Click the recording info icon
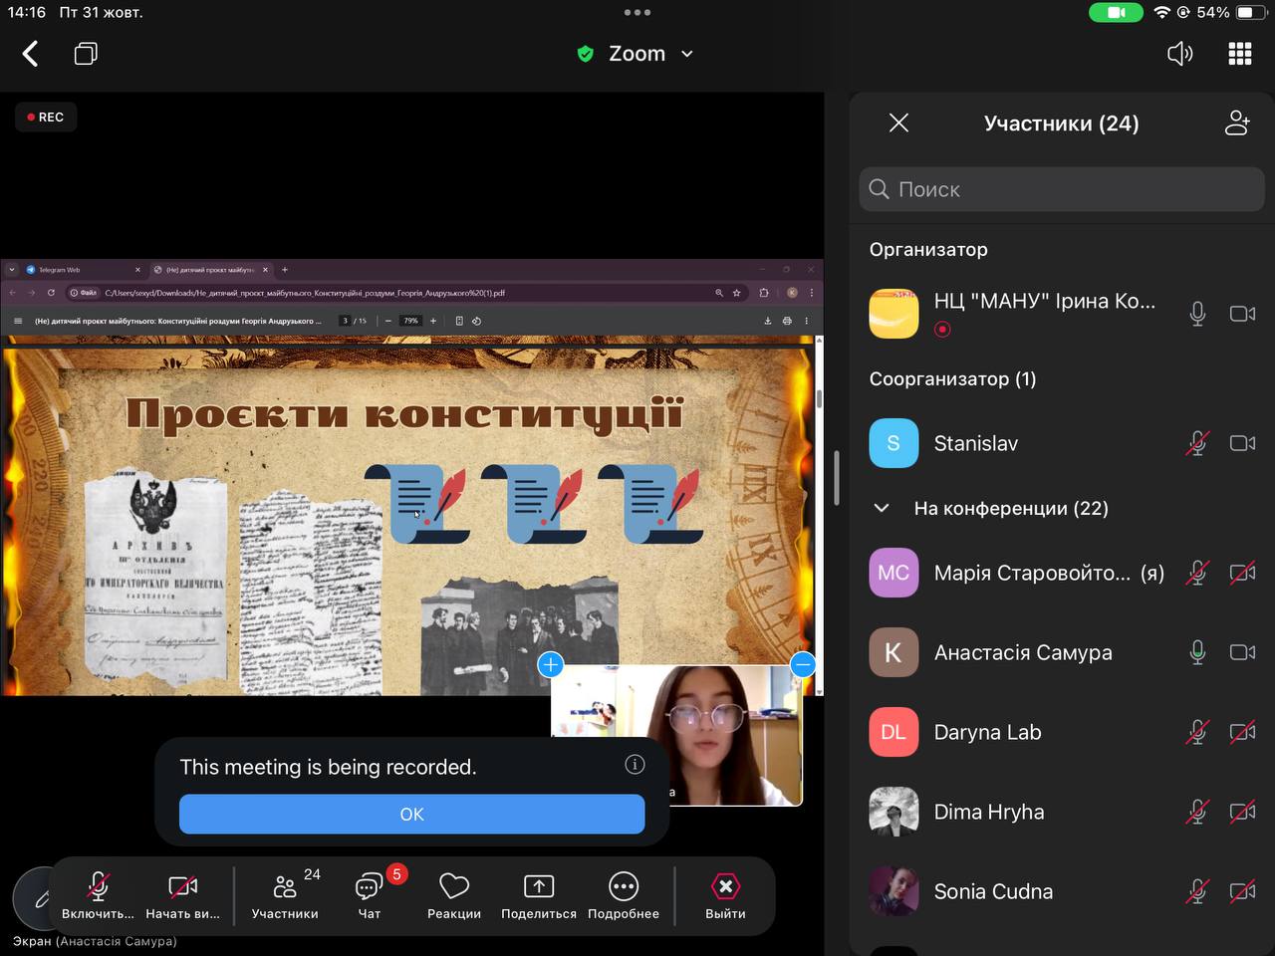Image resolution: width=1275 pixels, height=956 pixels. [x=635, y=764]
